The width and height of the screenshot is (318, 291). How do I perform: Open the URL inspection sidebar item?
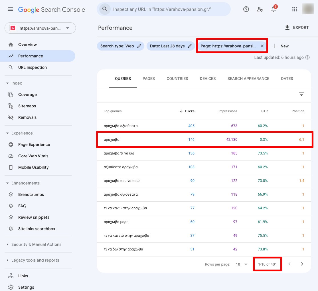point(38,67)
